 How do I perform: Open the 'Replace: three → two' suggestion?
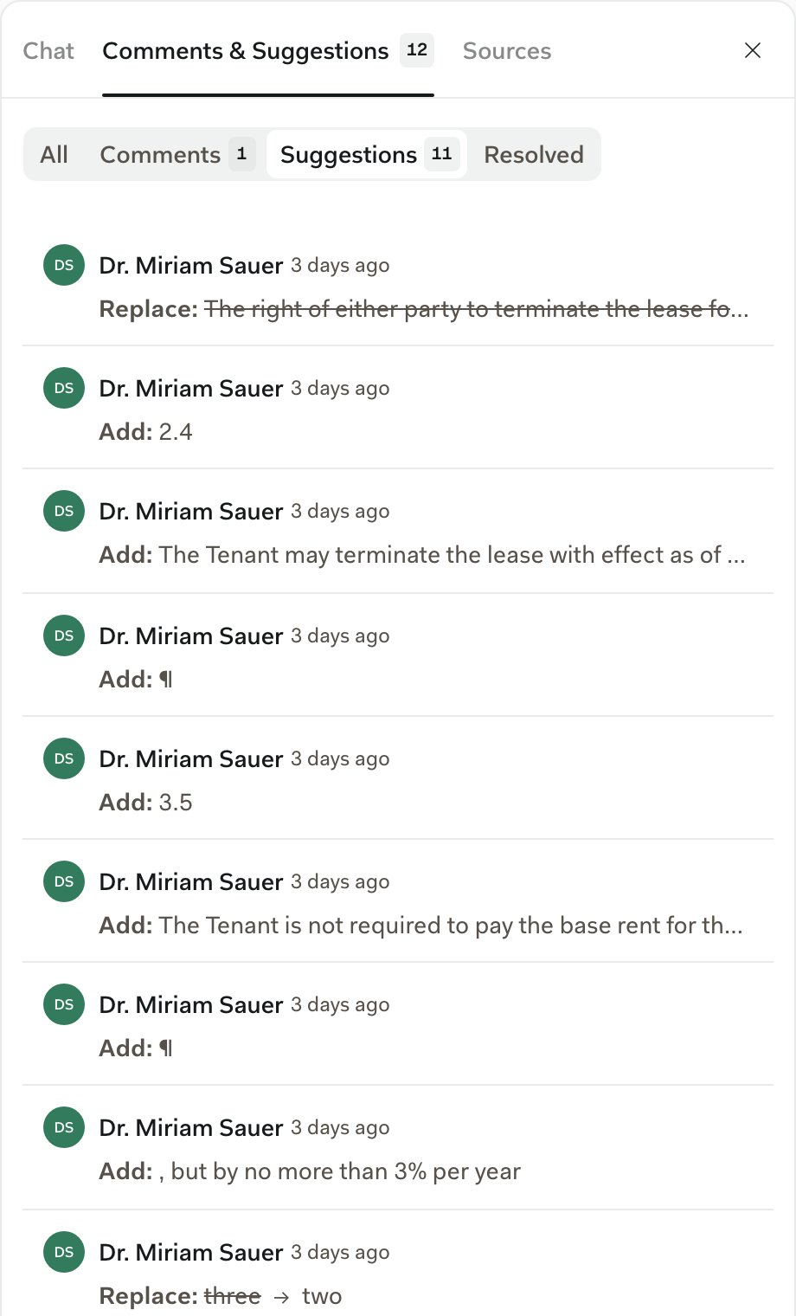click(x=398, y=1263)
